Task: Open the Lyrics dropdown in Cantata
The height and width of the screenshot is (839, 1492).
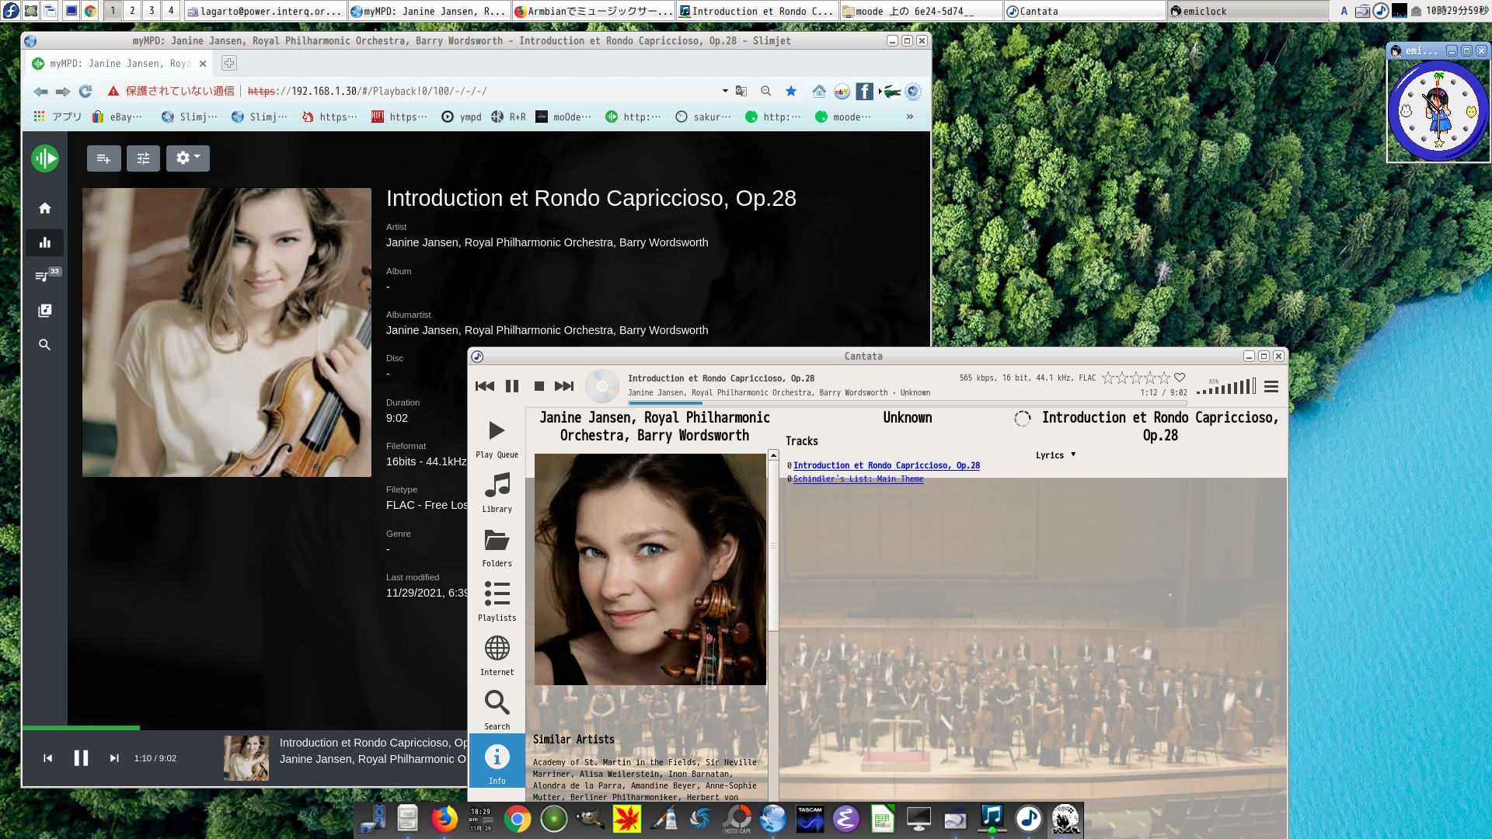Action: (x=1055, y=455)
